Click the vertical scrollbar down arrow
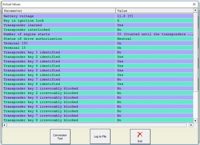This screenshot has height=145, width=200. (195, 121)
